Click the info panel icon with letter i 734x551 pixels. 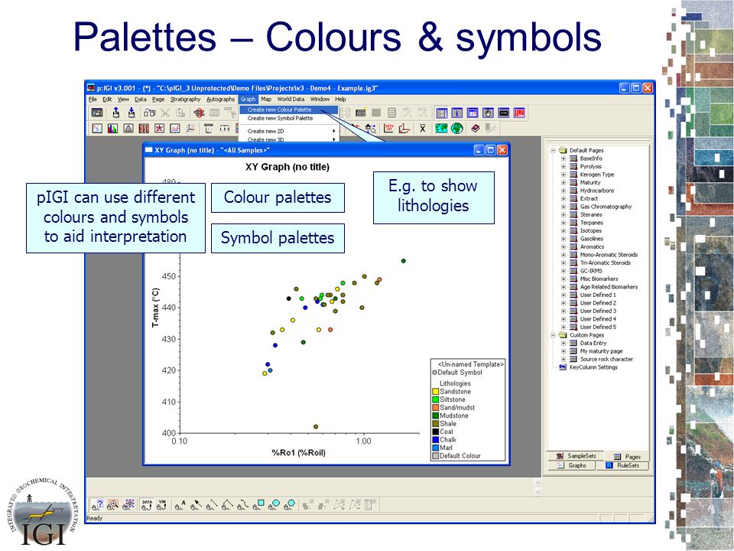point(457,113)
